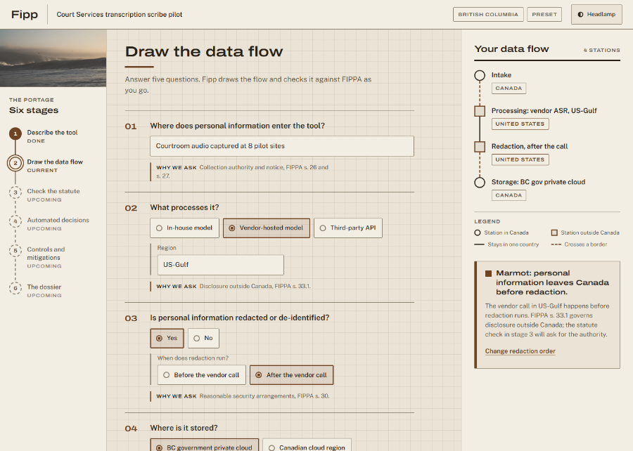Select Before the vendor call
Image resolution: width=633 pixels, height=451 pixels.
point(201,375)
